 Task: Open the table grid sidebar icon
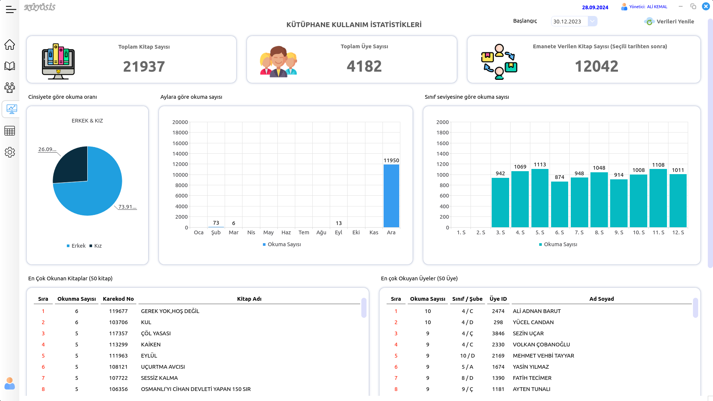pos(10,131)
